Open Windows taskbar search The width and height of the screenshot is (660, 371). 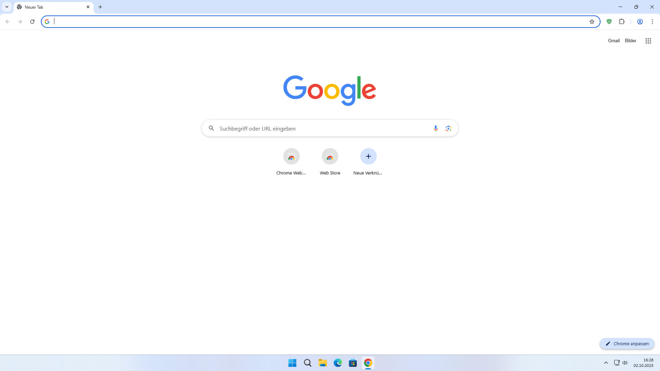(x=308, y=363)
